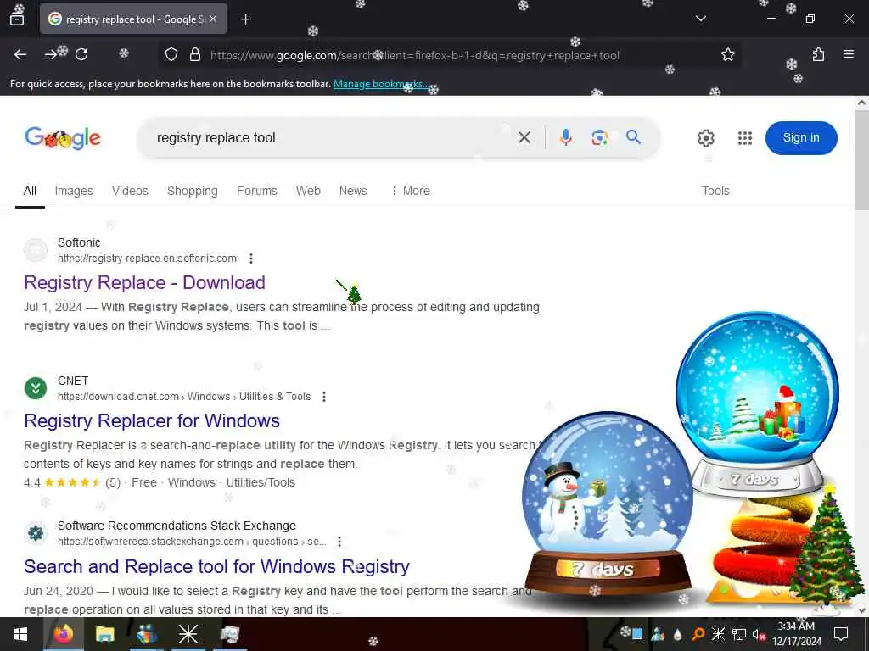Switch to the News tab
This screenshot has width=869, height=651.
point(353,191)
